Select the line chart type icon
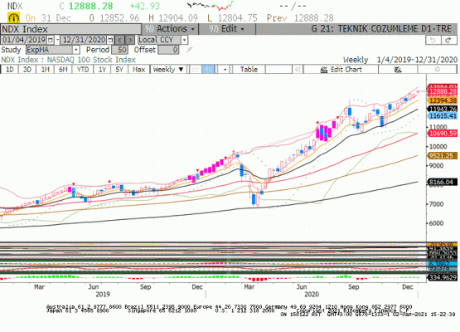The width and height of the screenshot is (460, 332). [x=196, y=70]
